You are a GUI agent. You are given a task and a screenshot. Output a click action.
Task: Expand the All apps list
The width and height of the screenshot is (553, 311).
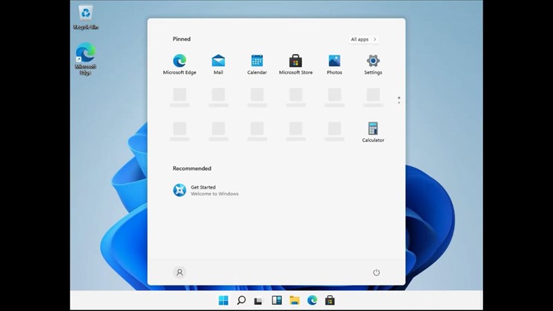pos(364,39)
